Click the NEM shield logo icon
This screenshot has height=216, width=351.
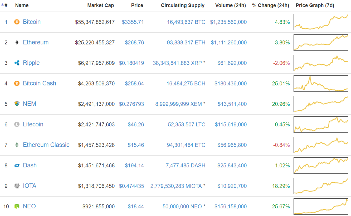point(17,104)
